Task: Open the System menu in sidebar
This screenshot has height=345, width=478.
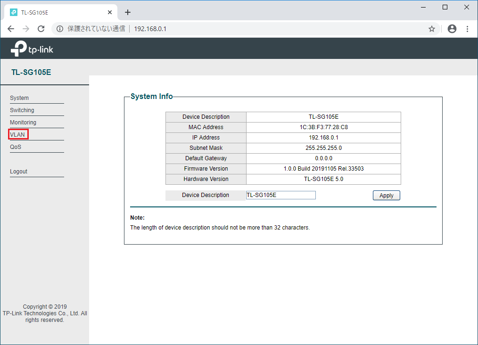Action: tap(19, 98)
